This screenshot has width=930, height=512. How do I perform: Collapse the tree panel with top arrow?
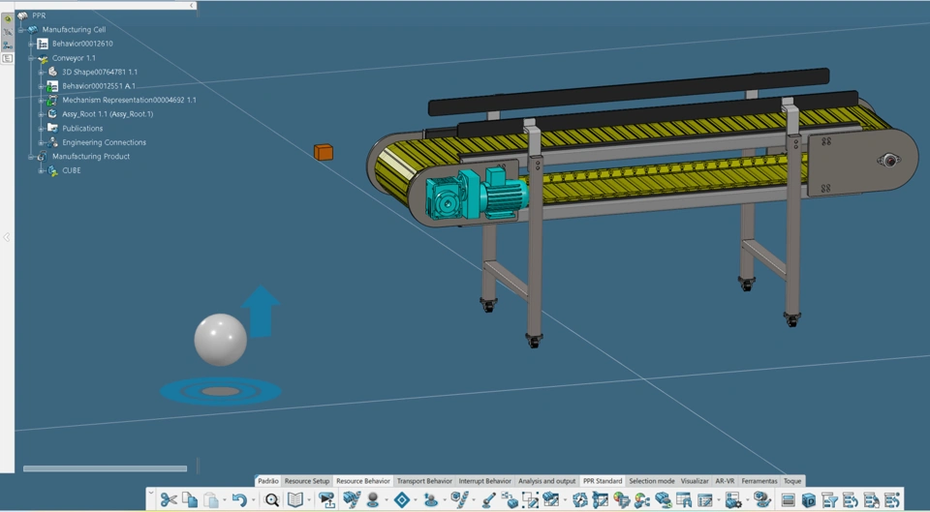pyautogui.click(x=191, y=6)
